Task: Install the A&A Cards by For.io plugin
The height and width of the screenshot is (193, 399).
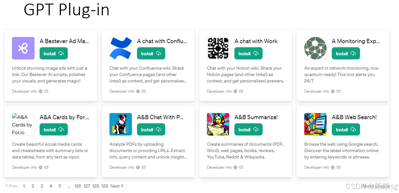Action: click(x=53, y=130)
